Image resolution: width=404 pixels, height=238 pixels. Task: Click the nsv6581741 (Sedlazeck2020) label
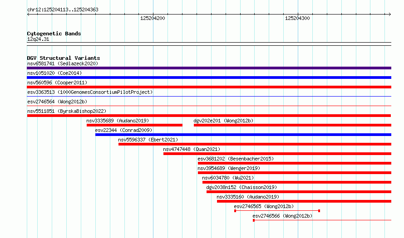click(x=63, y=63)
